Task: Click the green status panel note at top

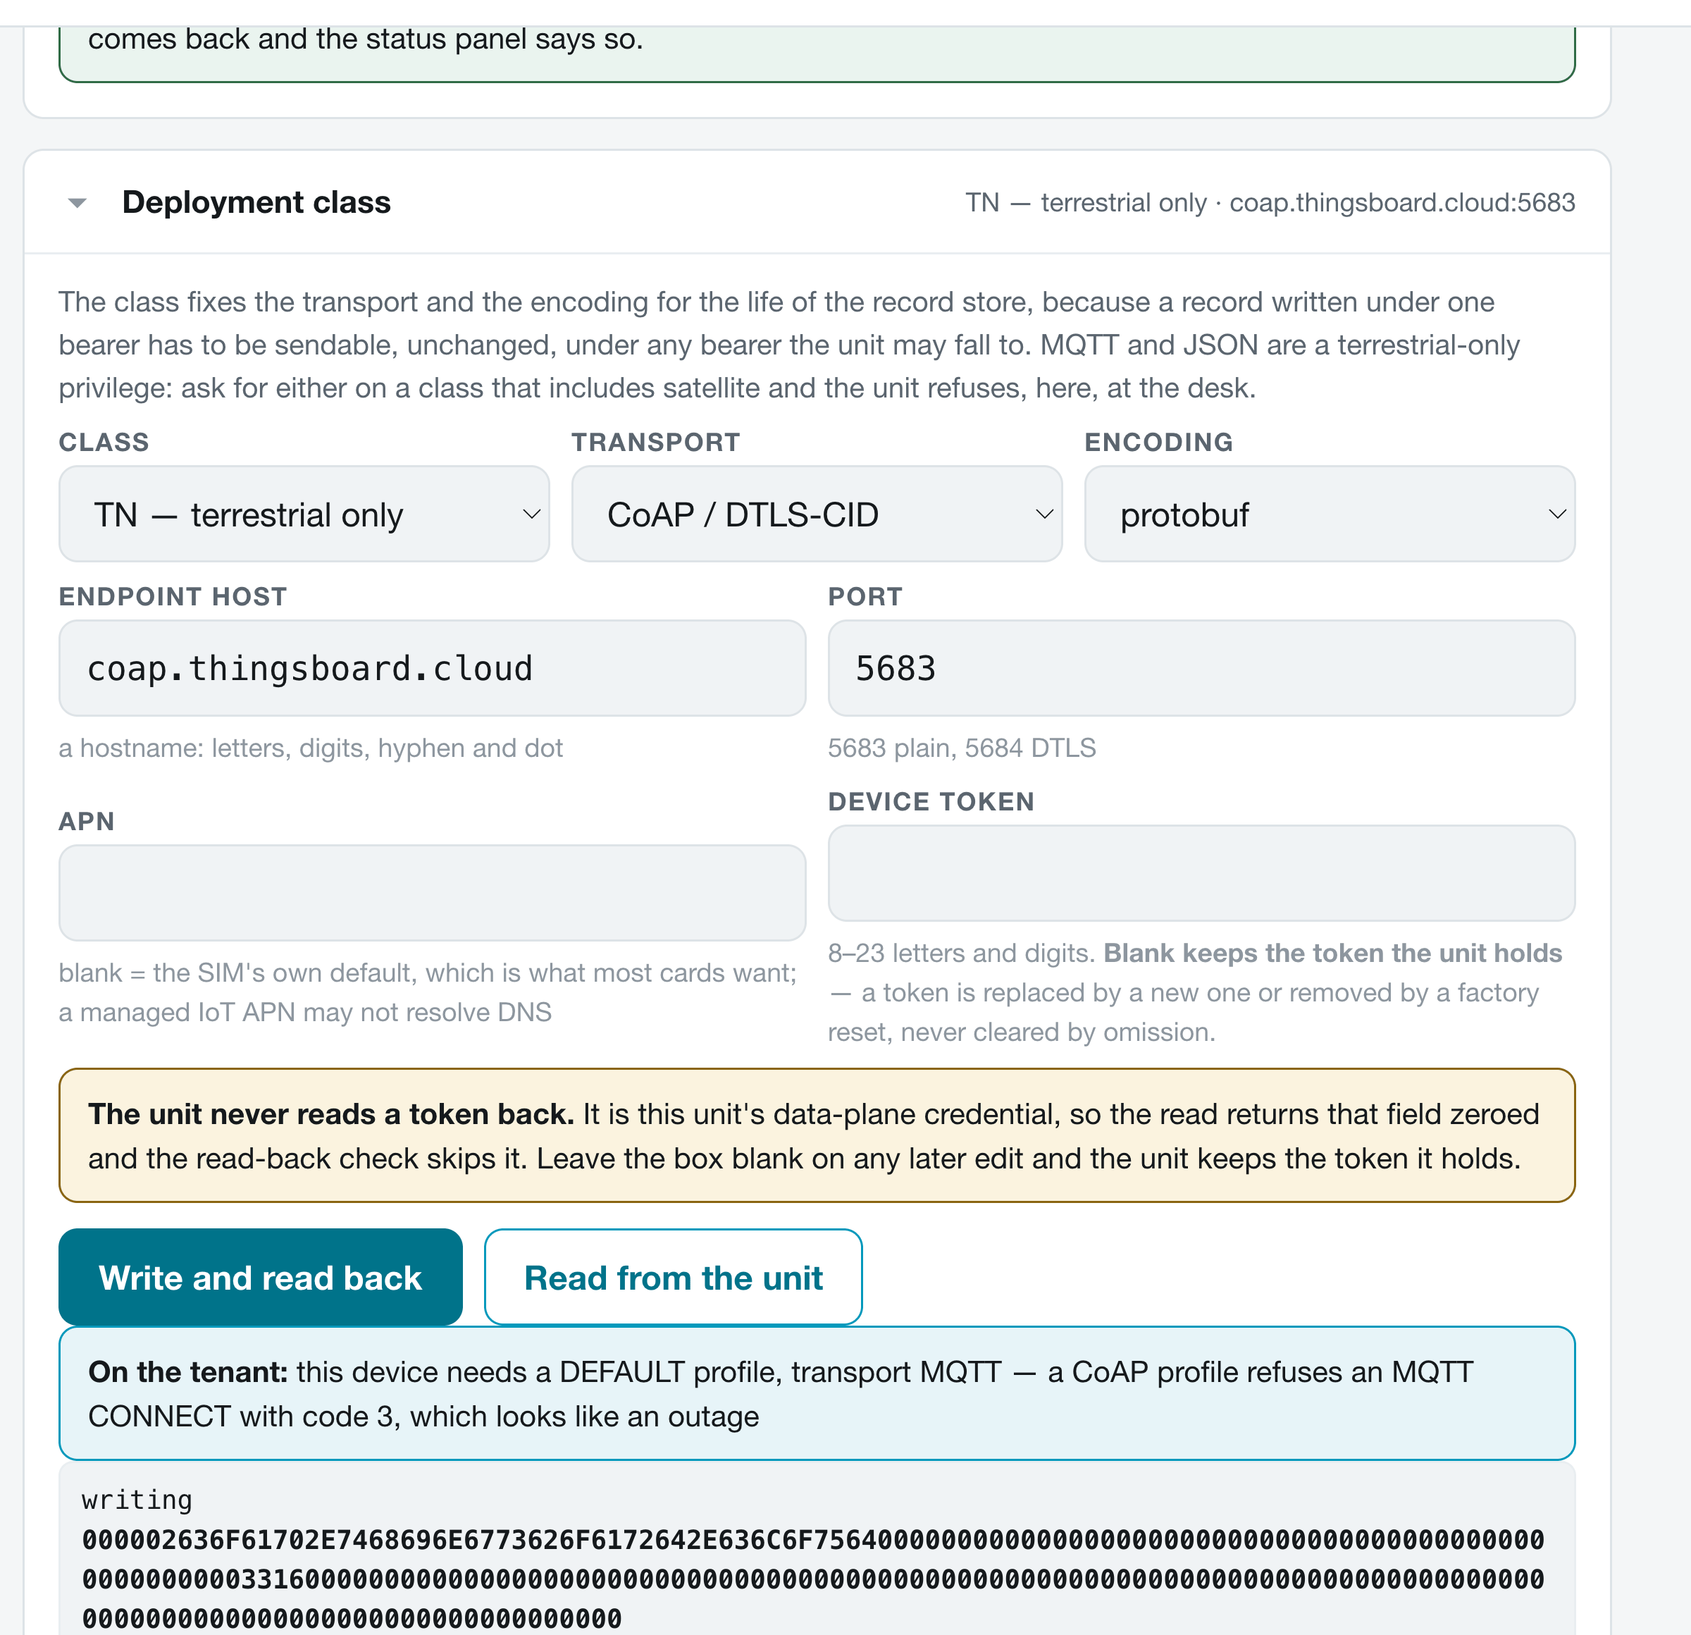Action: pos(816,51)
